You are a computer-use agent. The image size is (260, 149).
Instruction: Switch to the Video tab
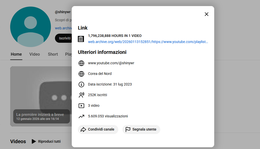coord(34,54)
